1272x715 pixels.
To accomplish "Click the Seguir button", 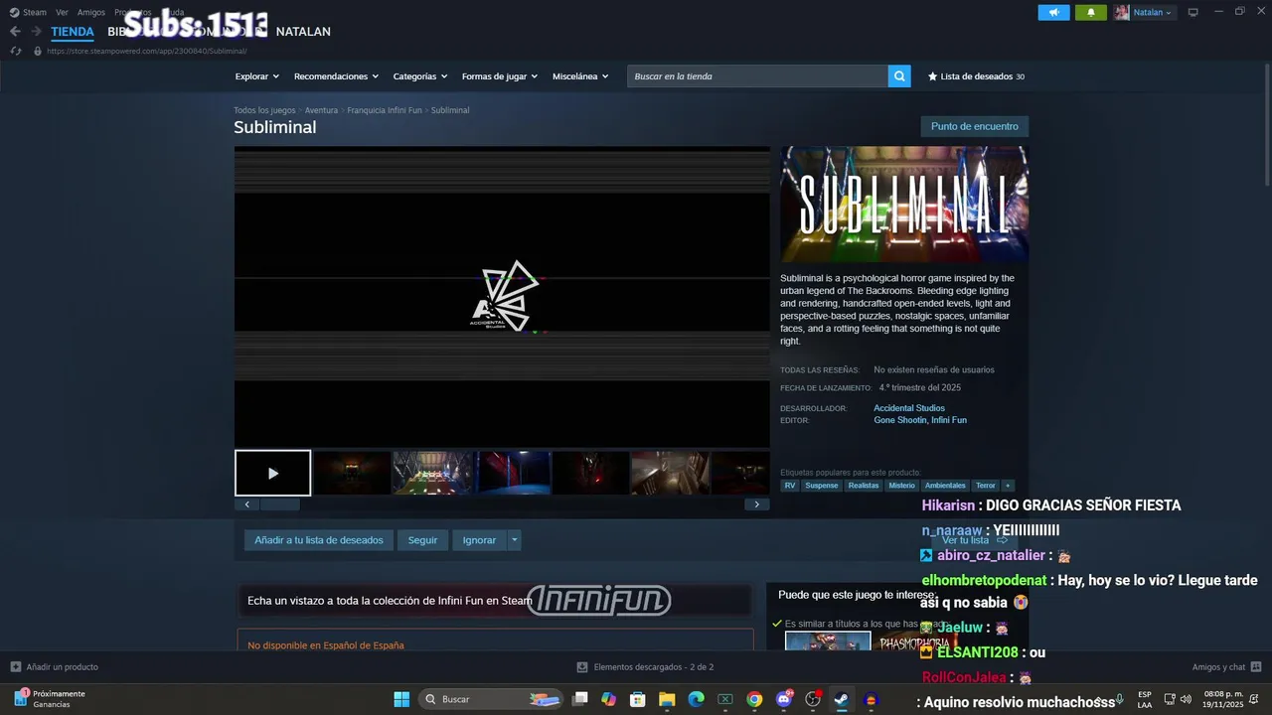I will [x=422, y=540].
